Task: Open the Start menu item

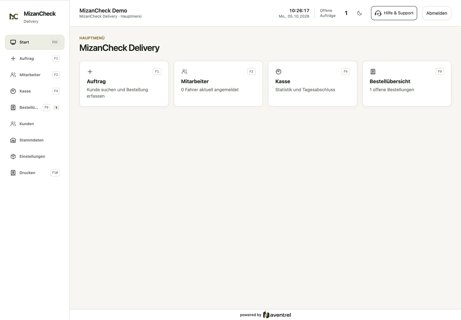Action: click(x=35, y=42)
